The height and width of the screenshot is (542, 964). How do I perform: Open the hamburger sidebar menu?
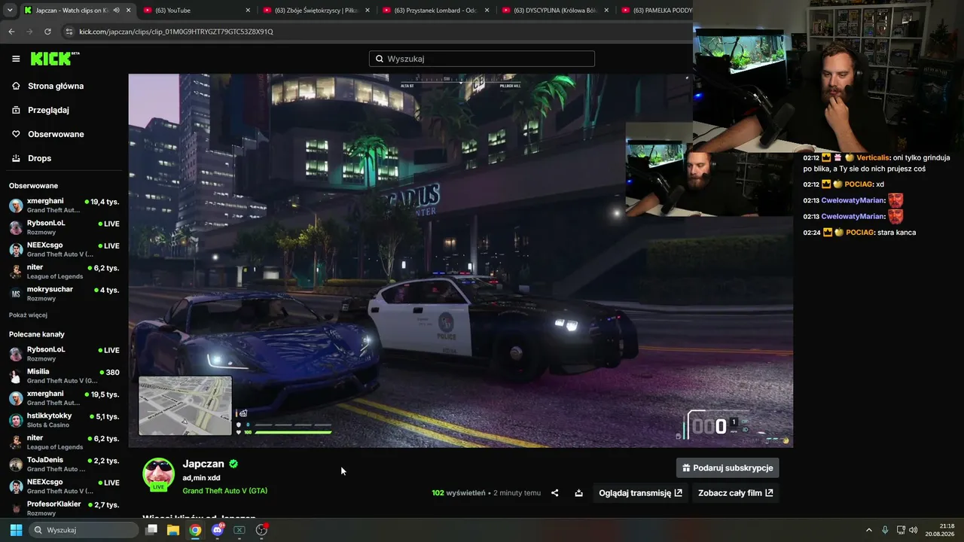(x=16, y=59)
